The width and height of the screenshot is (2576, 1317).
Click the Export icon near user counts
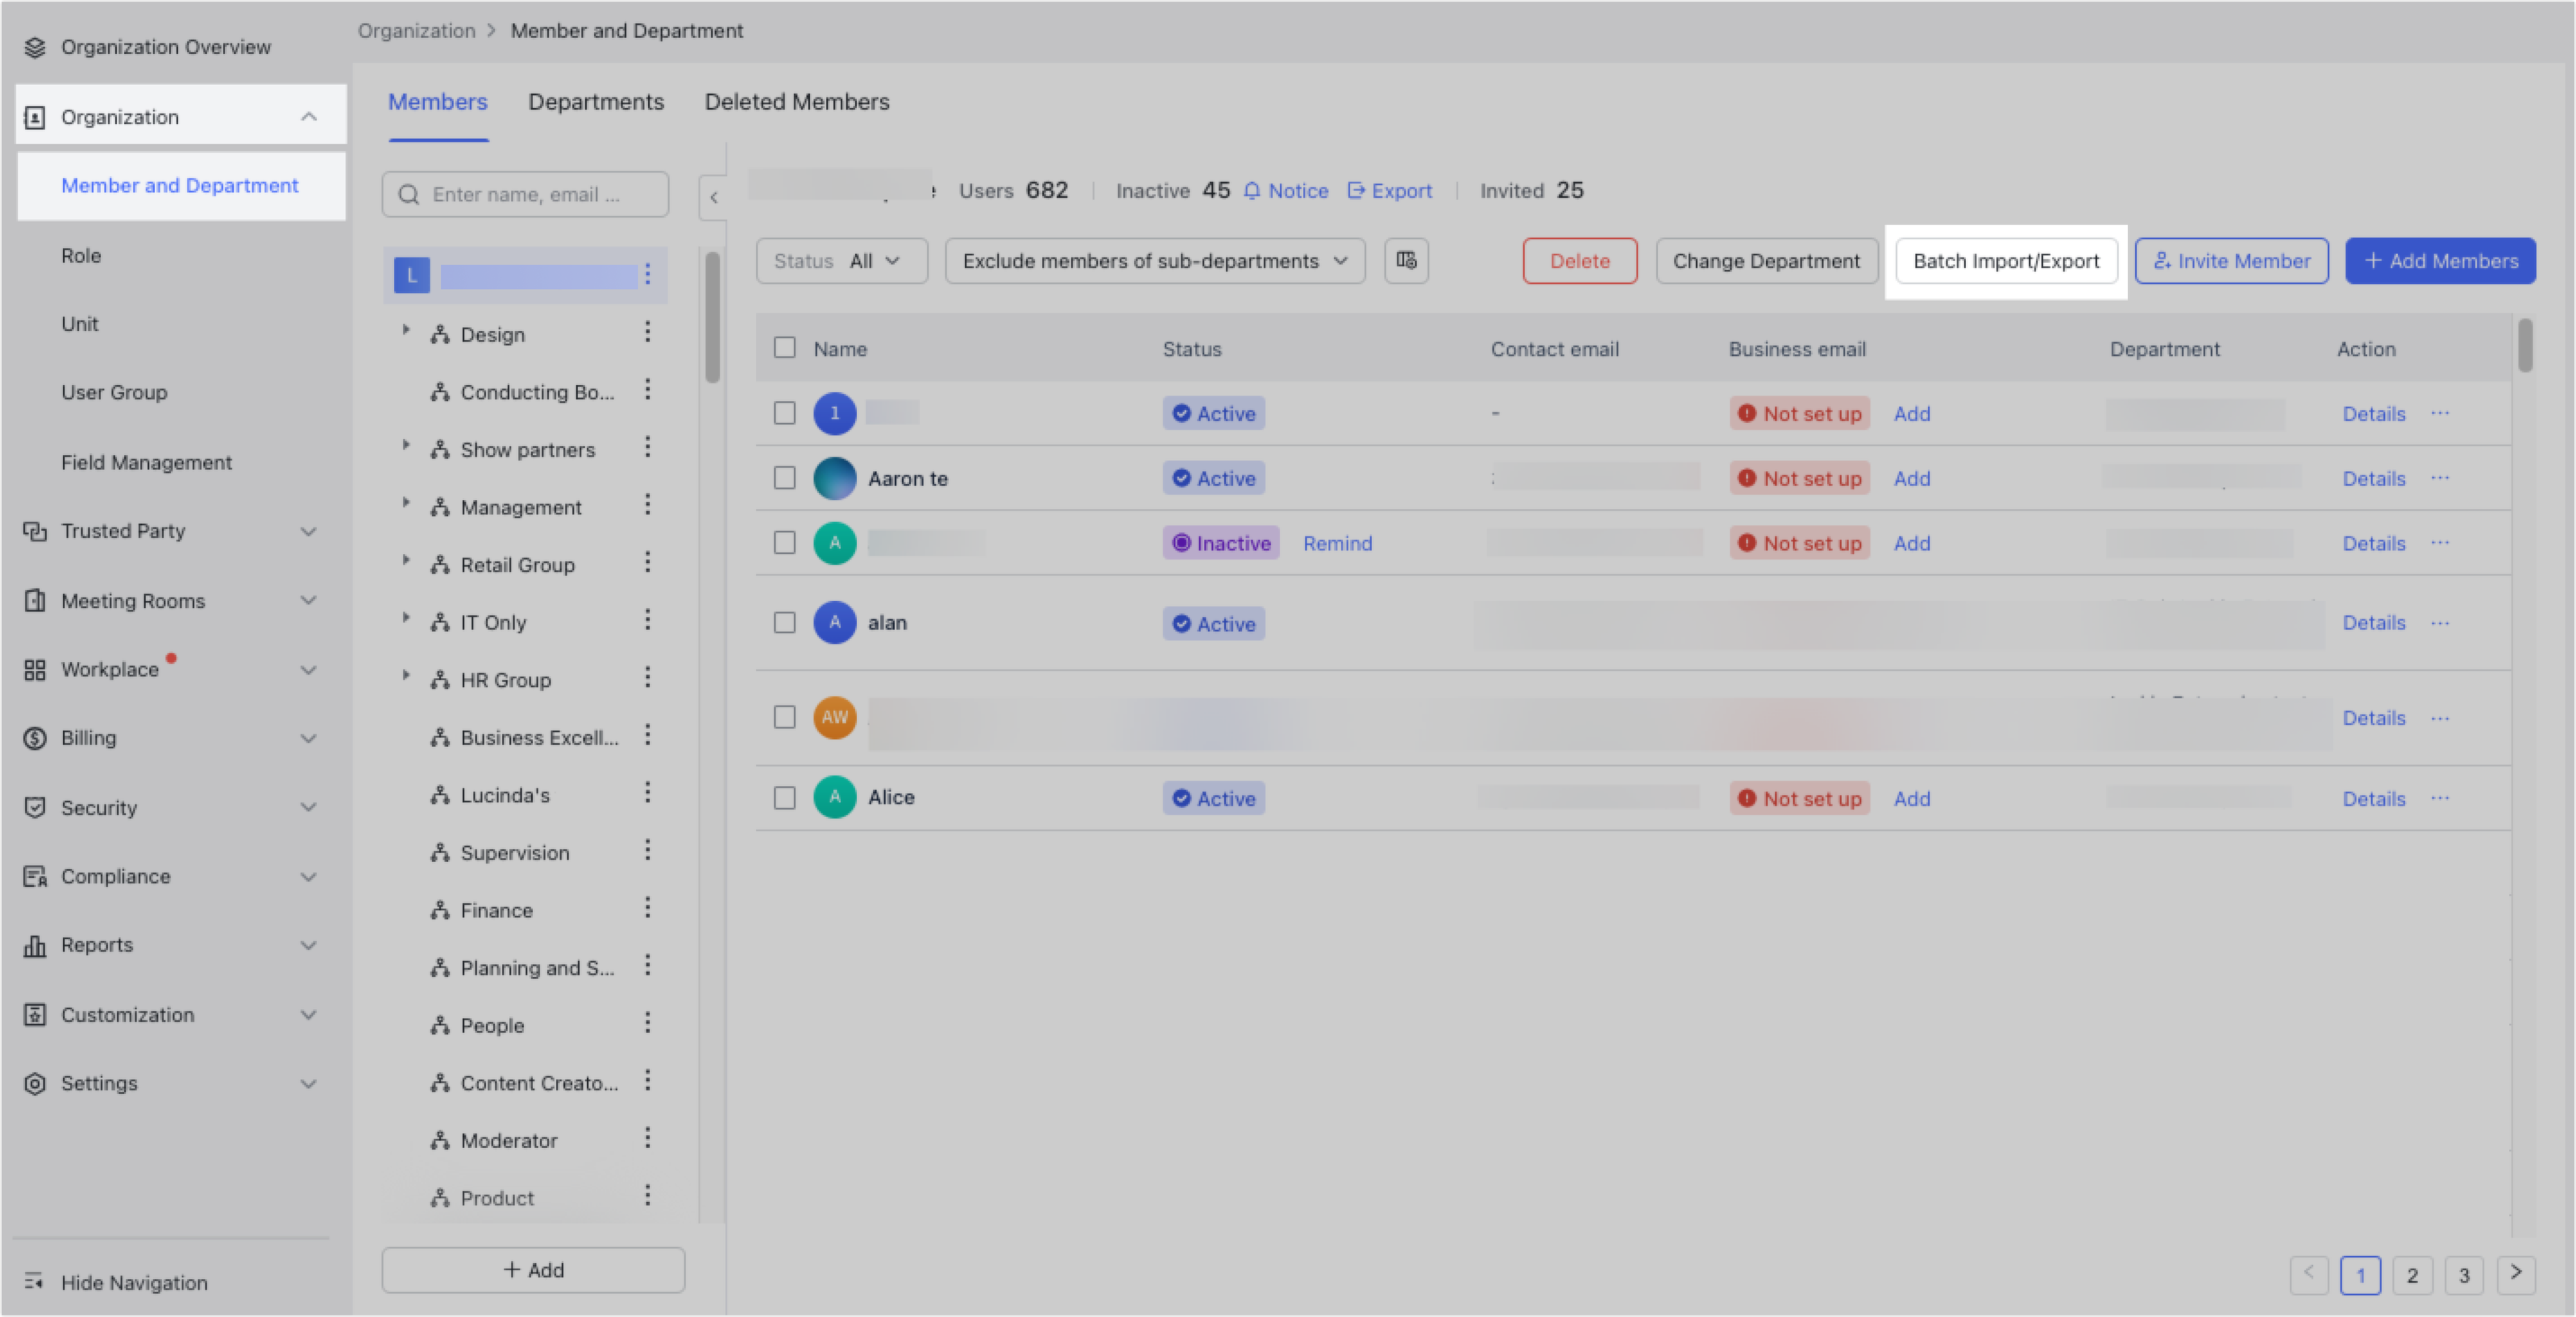tap(1390, 190)
